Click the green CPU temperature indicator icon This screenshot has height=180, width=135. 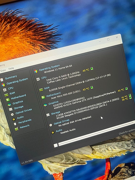(x=92, y=69)
